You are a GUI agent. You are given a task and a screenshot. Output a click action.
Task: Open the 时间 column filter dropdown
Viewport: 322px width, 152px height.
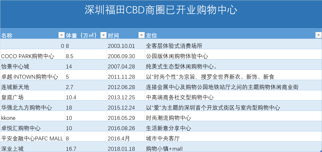(x=141, y=35)
